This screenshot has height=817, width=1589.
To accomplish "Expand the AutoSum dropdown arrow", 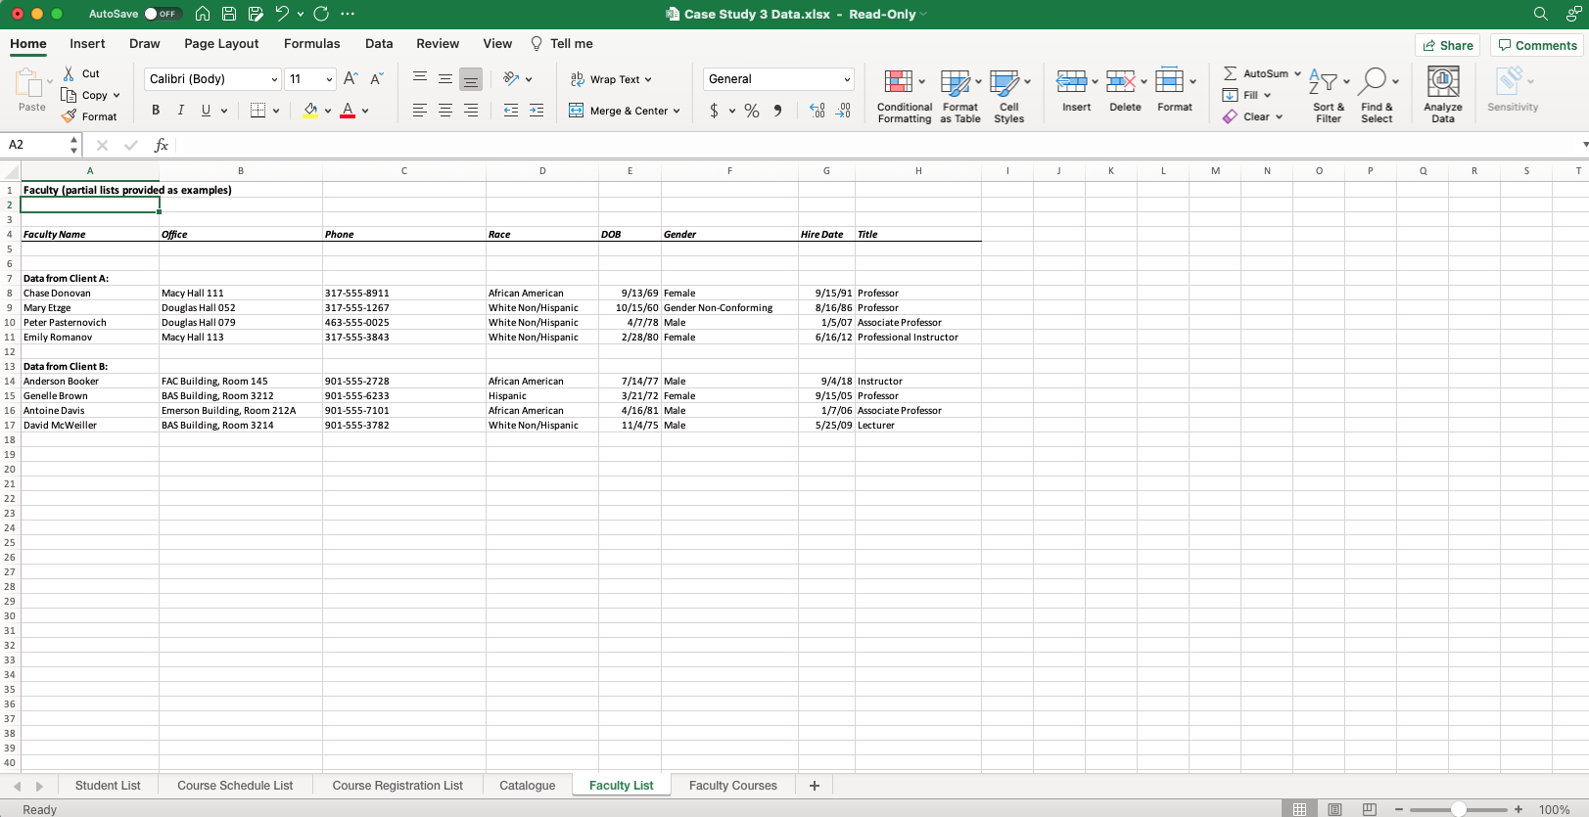I will 1297,73.
